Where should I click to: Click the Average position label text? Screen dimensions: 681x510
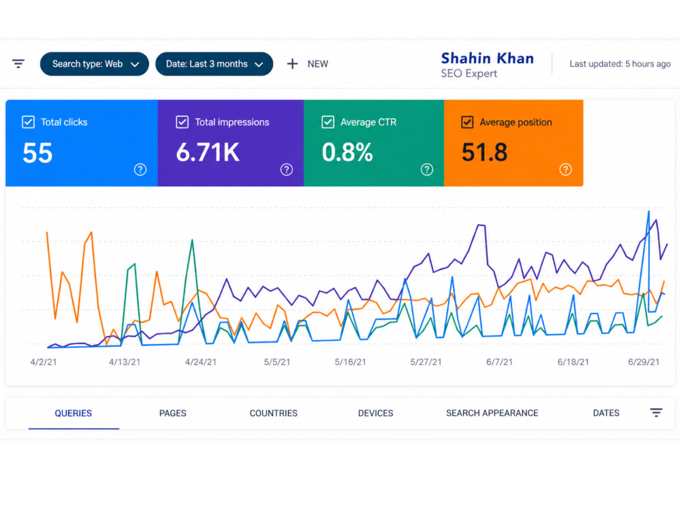tap(516, 122)
